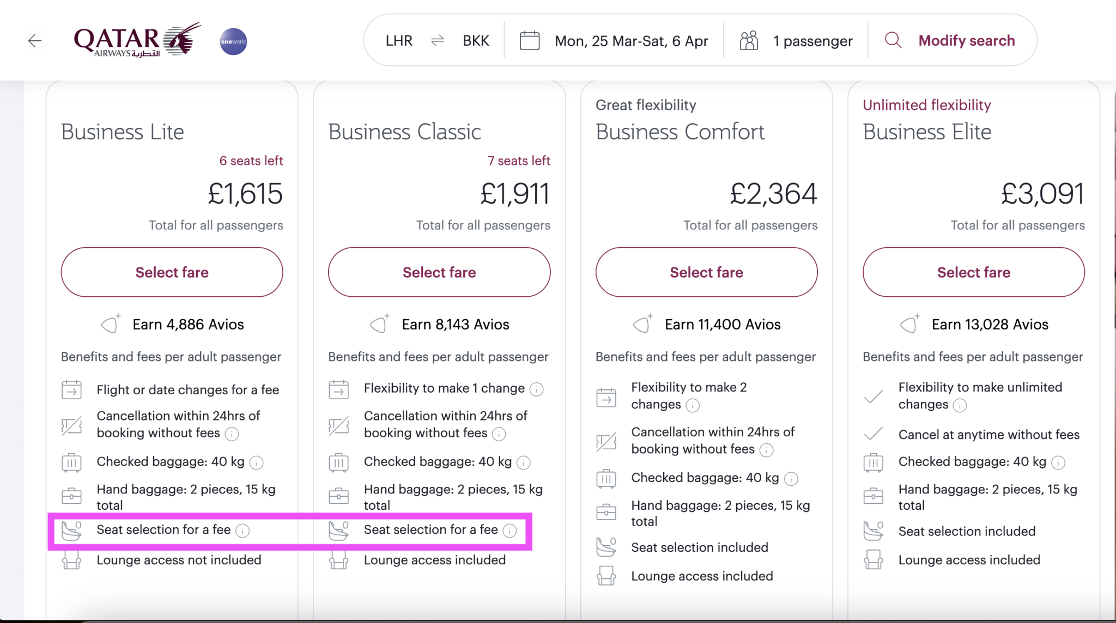This screenshot has width=1116, height=623.
Task: Select fare for Business Classic
Action: coord(439,272)
